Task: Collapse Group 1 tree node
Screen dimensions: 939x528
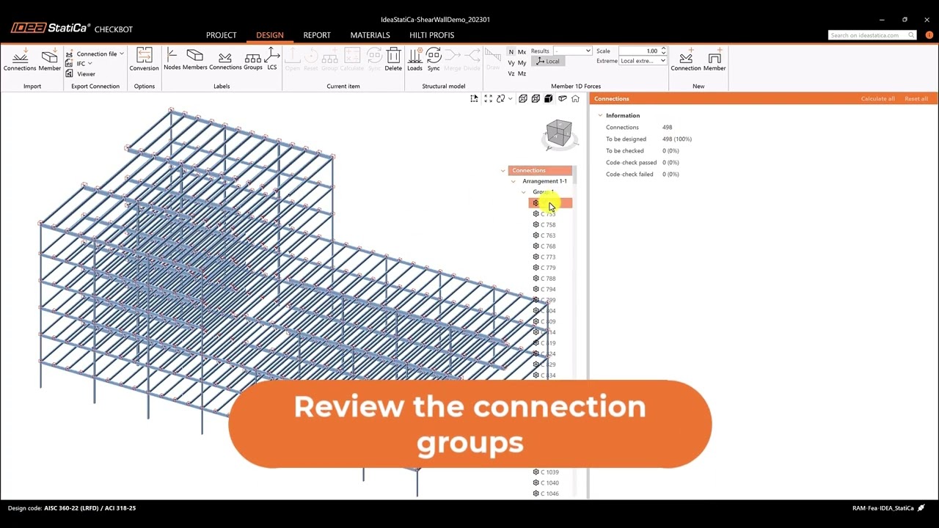Action: (524, 192)
